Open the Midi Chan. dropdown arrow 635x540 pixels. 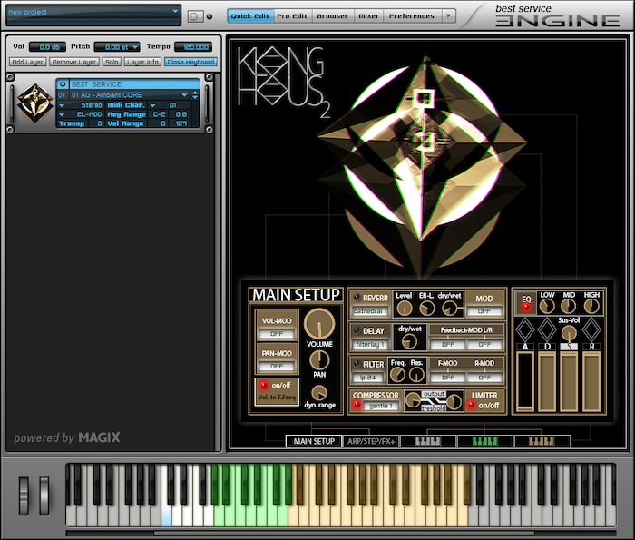click(153, 105)
